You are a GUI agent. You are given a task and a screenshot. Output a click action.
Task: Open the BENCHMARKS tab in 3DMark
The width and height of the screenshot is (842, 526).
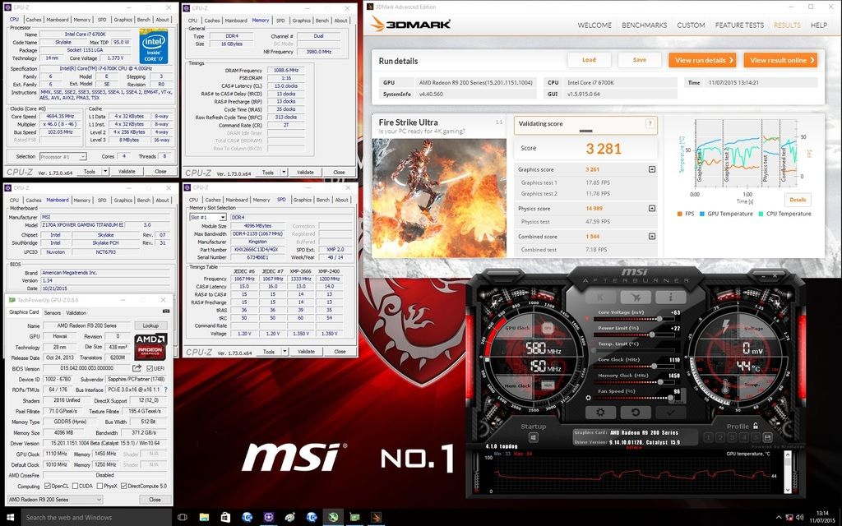[x=645, y=25]
